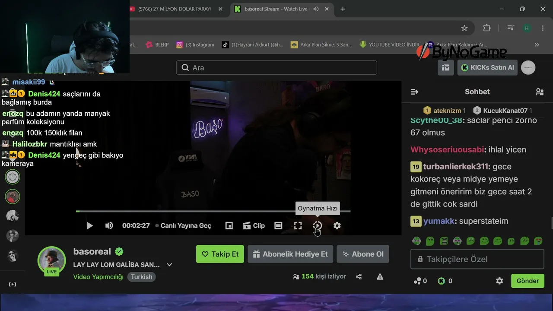Enter fullscreen on the video player
Viewport: 553px width, 311px height.
pyautogui.click(x=298, y=225)
